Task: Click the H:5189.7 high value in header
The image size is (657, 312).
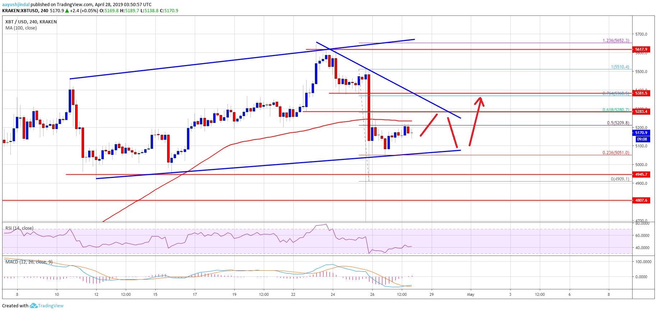Action: pyautogui.click(x=129, y=11)
